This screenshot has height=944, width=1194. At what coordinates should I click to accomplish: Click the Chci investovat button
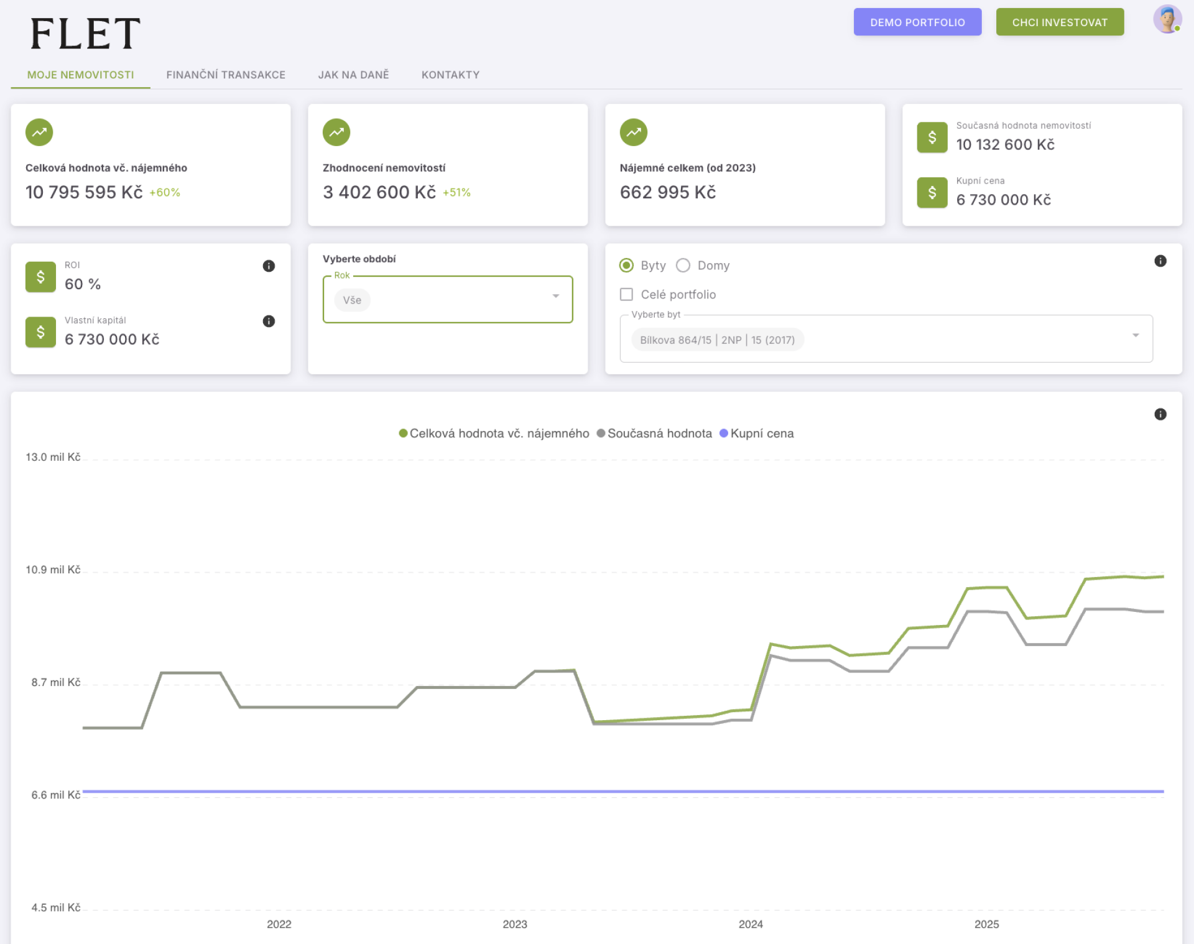[1059, 22]
